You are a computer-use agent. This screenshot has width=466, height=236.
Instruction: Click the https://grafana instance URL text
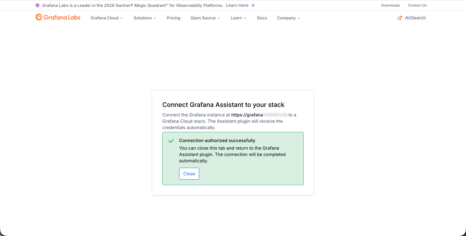[247, 115]
